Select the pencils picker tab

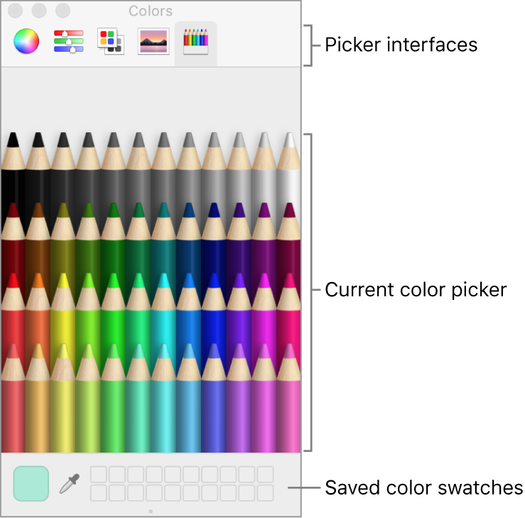[195, 42]
